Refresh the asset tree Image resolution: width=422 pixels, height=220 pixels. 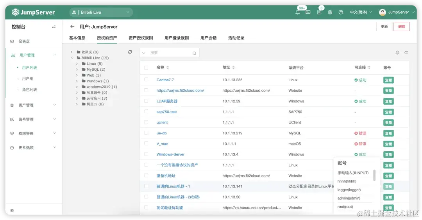click(130, 52)
